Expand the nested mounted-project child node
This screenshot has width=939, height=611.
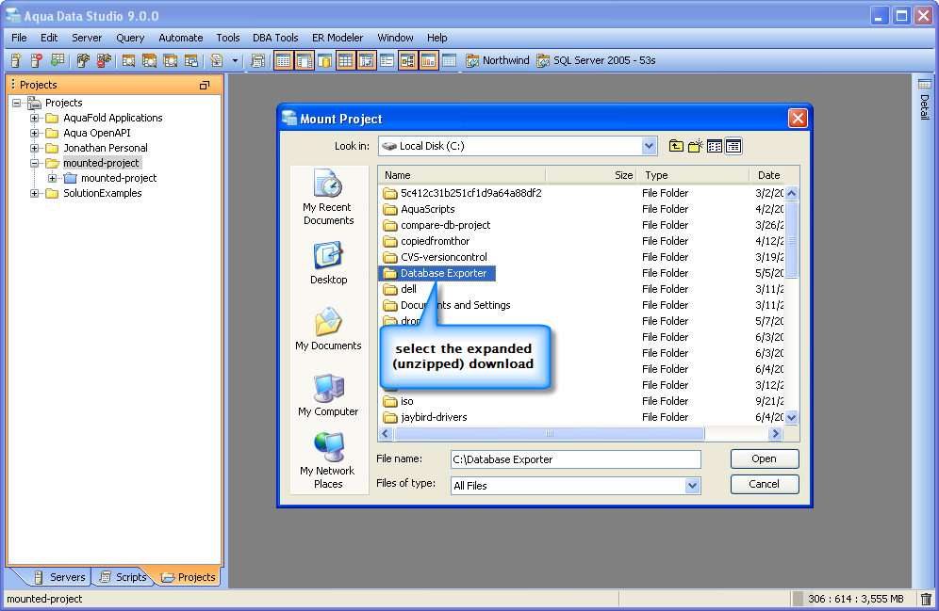(53, 178)
